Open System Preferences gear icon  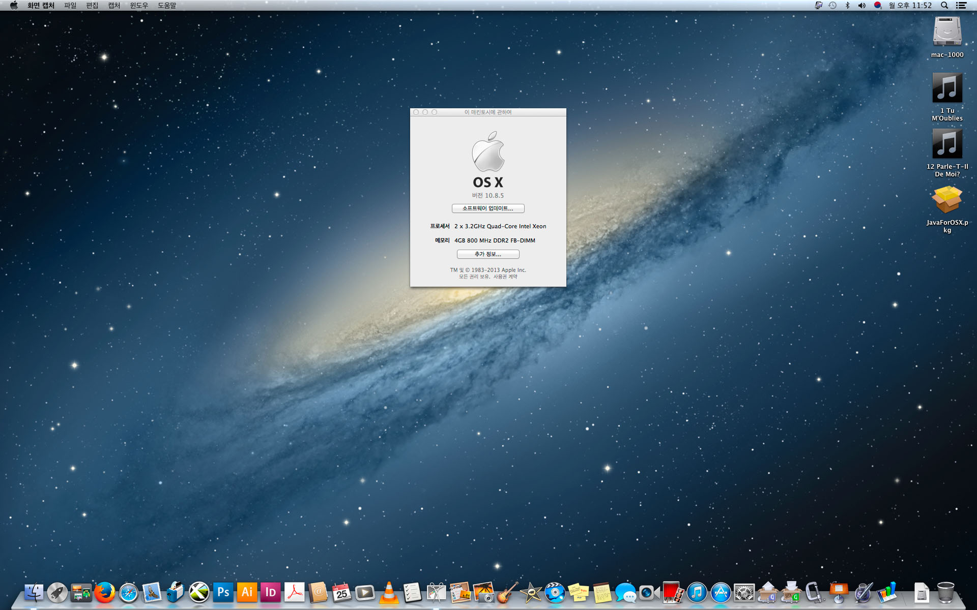pos(744,593)
